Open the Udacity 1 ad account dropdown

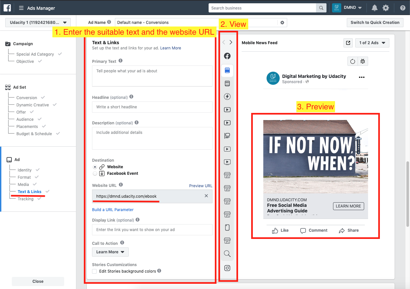click(x=38, y=23)
